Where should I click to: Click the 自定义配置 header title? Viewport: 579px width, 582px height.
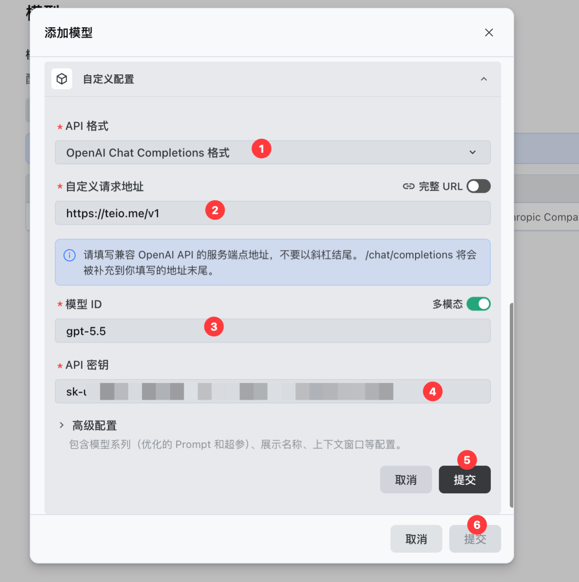pyautogui.click(x=108, y=79)
